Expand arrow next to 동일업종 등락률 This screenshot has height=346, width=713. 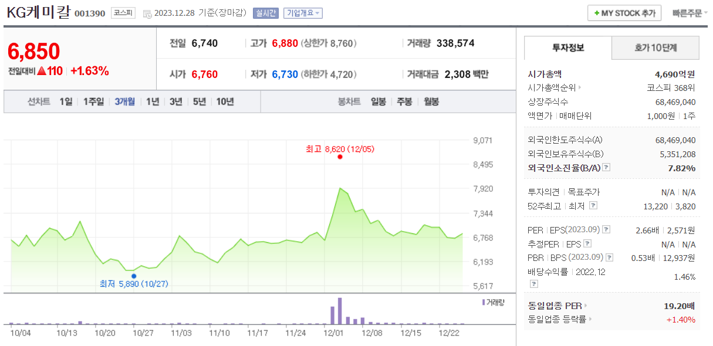click(590, 320)
